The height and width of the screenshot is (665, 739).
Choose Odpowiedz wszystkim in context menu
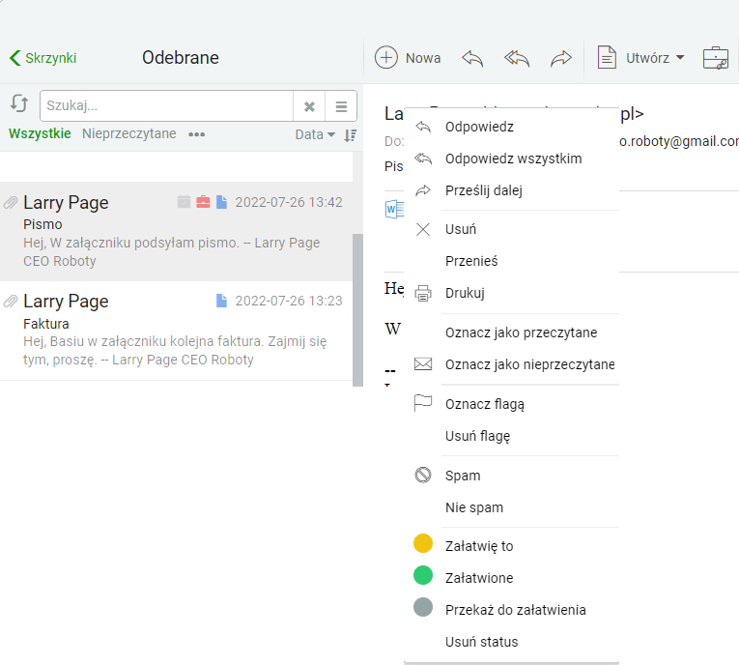point(511,159)
